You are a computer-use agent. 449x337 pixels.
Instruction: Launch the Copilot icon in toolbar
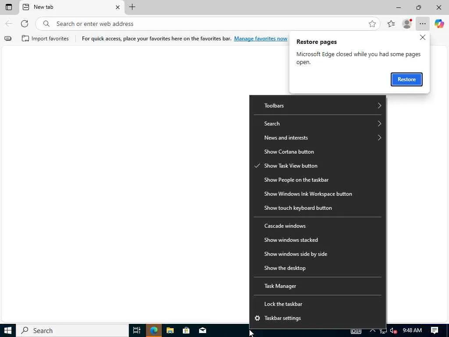pyautogui.click(x=438, y=24)
